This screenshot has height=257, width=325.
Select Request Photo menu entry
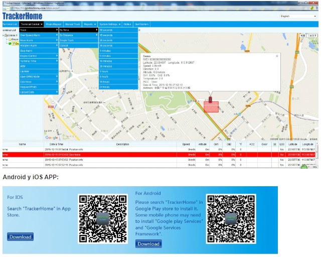pos(39,87)
